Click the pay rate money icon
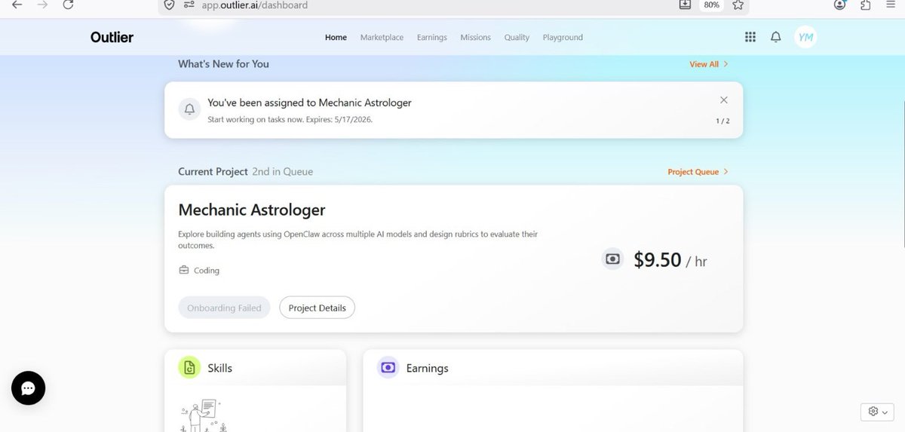 (x=612, y=259)
